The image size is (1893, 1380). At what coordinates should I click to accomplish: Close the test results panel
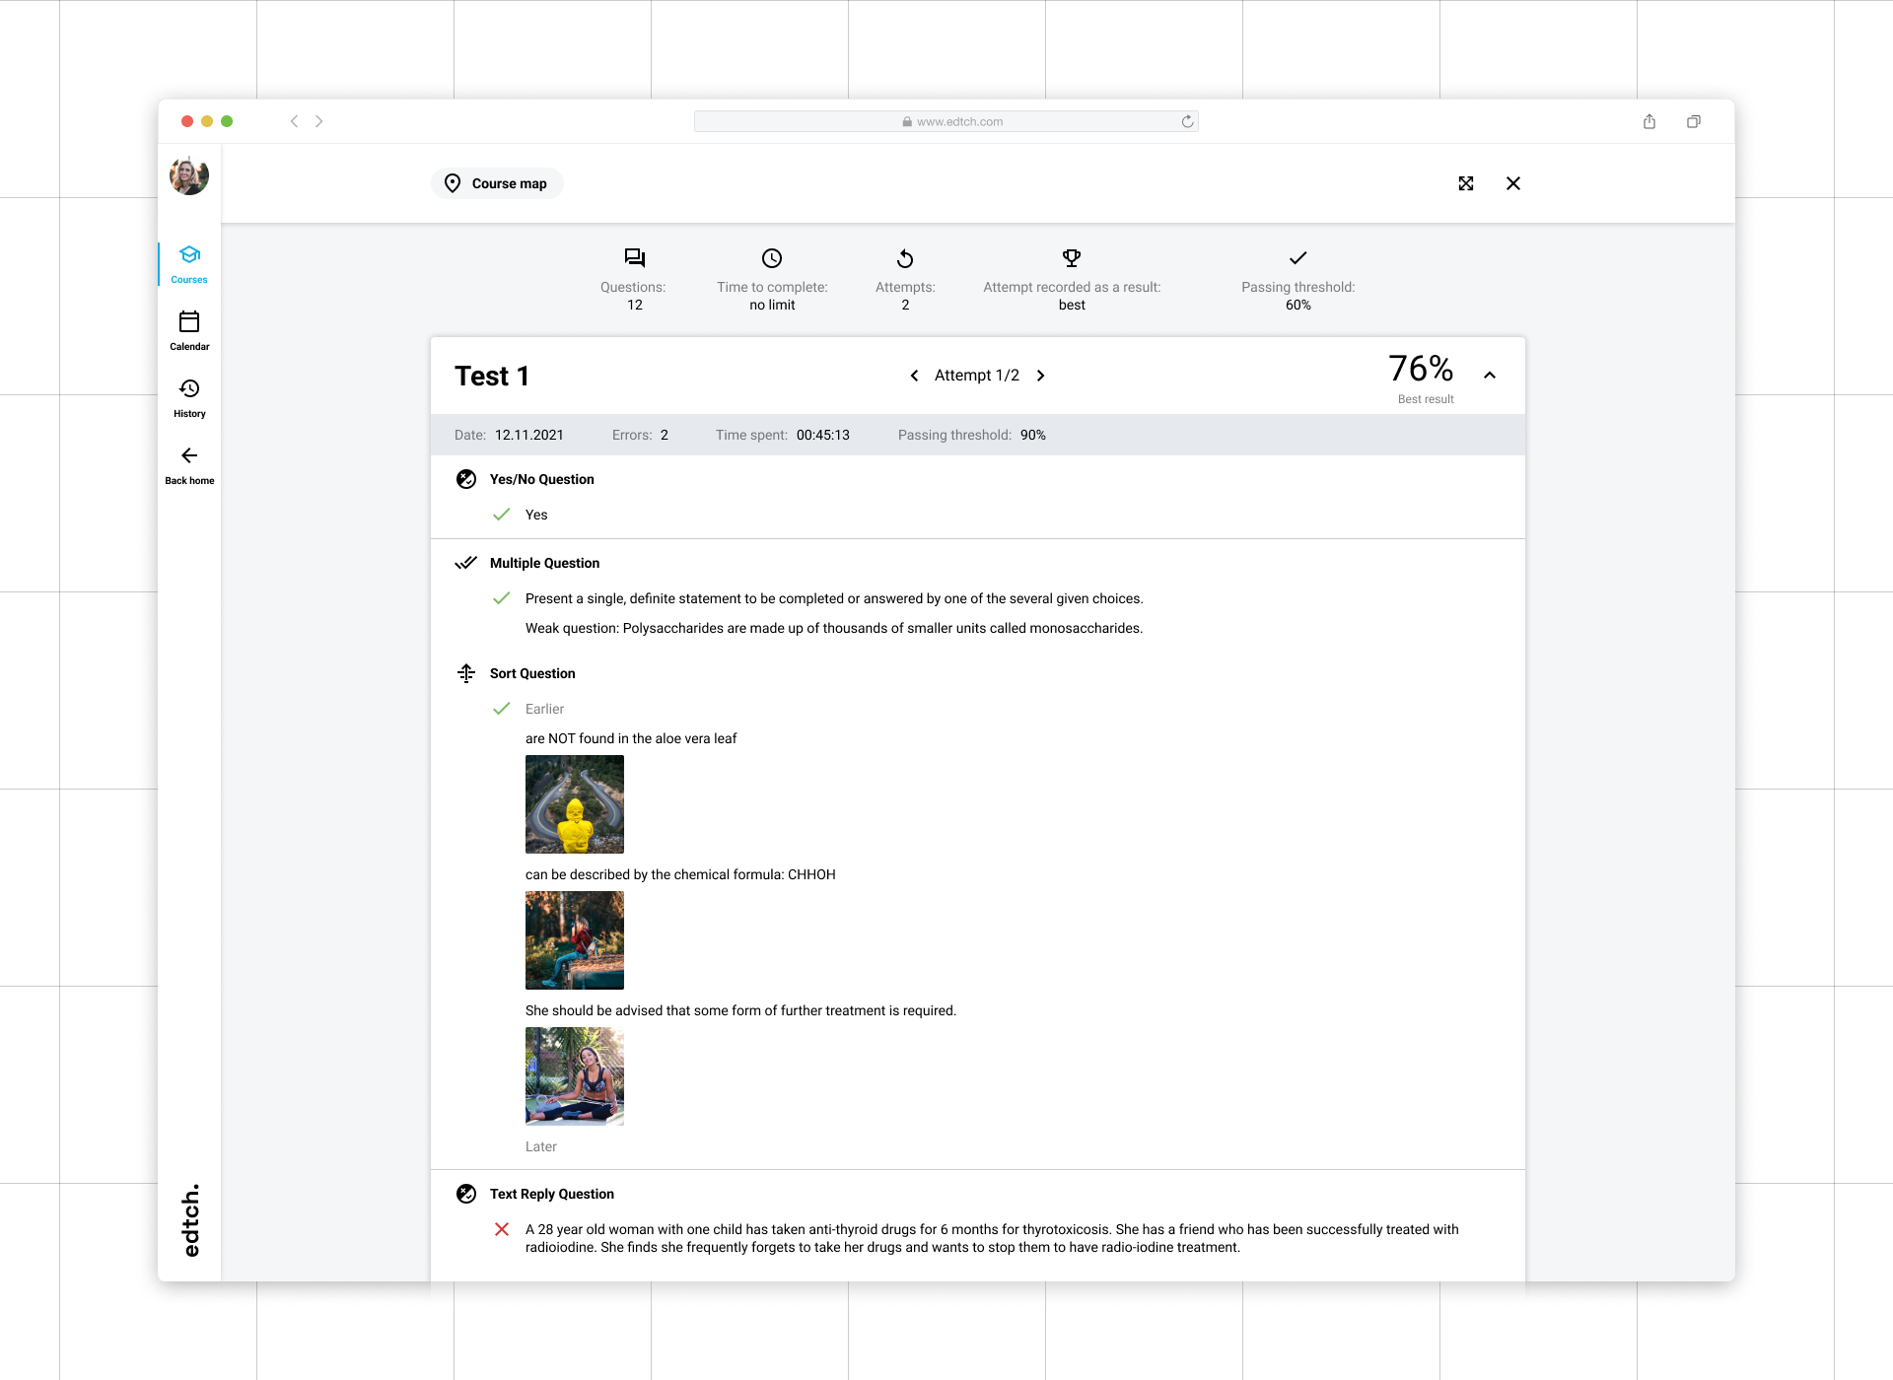(1513, 183)
